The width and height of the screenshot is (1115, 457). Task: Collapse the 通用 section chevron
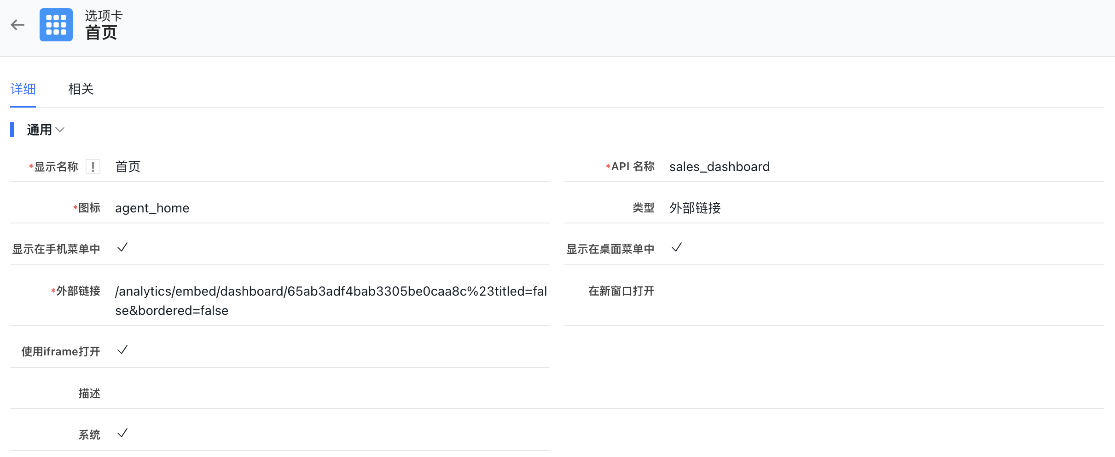click(x=60, y=130)
